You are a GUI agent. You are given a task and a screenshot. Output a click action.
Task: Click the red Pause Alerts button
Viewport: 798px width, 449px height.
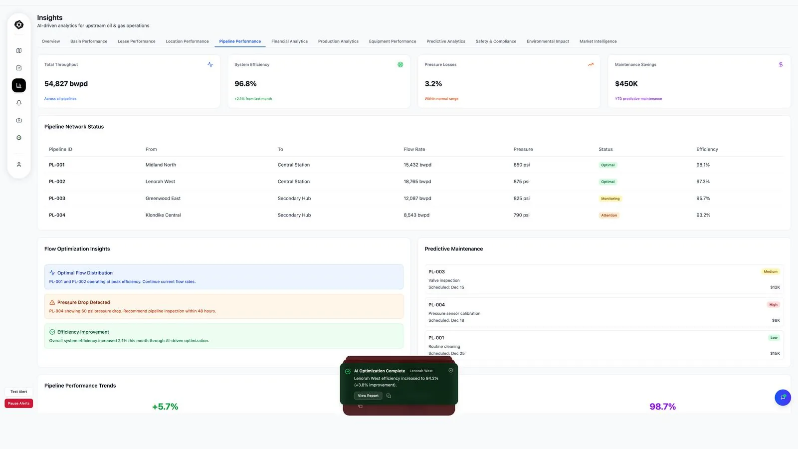point(19,403)
